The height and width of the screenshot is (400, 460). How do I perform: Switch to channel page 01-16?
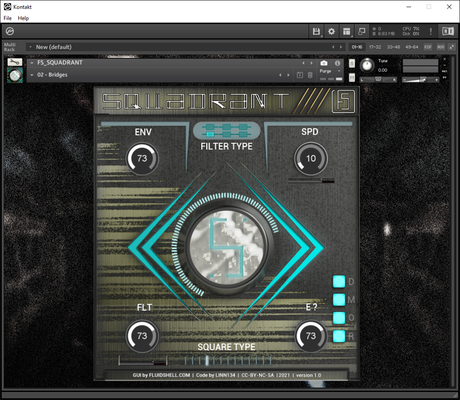tap(357, 47)
